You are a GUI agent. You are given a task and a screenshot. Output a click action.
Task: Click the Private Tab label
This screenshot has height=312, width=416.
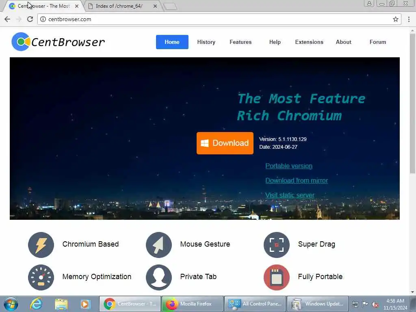point(198,276)
